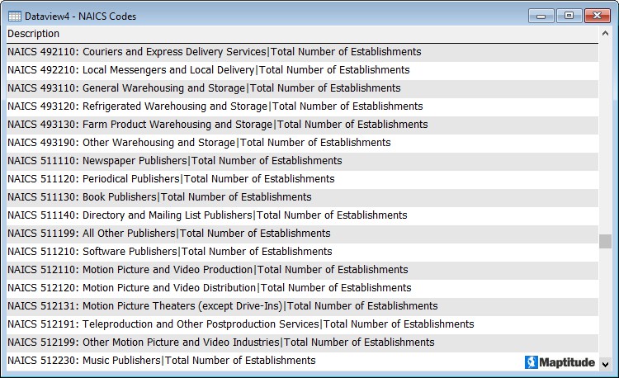Choose the Software Publishers row
Screen dimensions: 619x378
170,252
